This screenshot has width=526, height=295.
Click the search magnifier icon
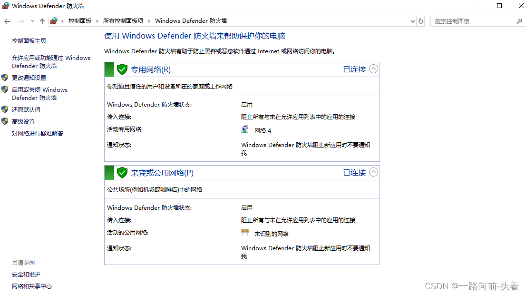click(519, 21)
